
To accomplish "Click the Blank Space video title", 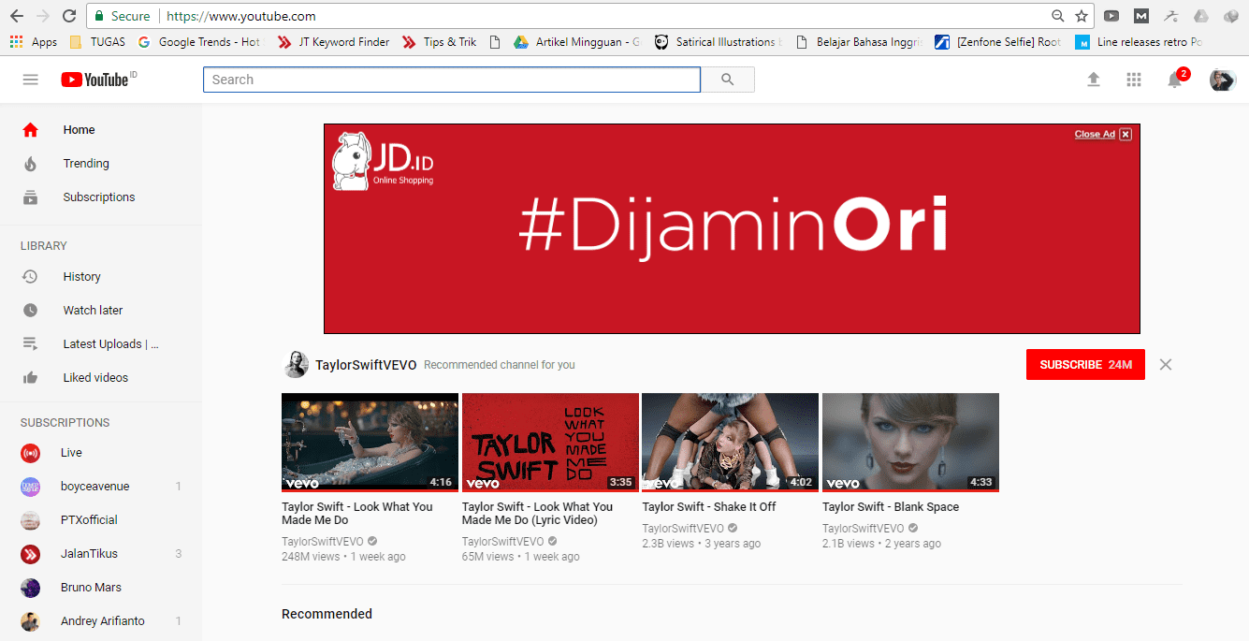I will [891, 507].
